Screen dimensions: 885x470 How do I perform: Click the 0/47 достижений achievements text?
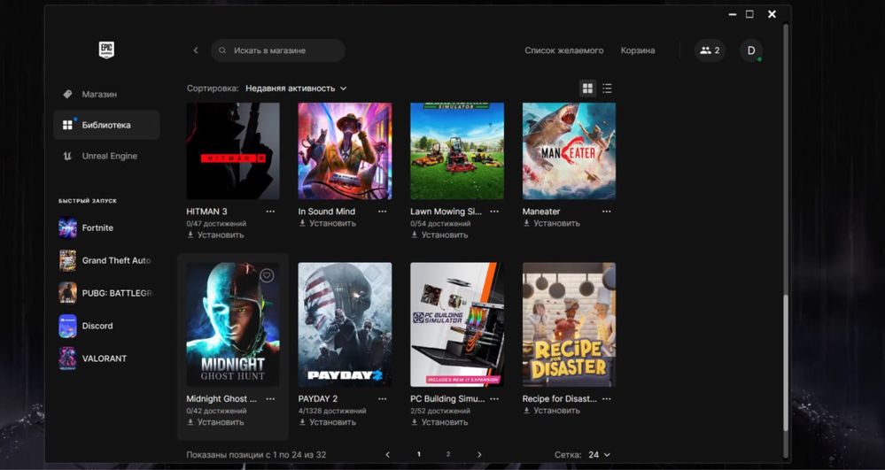216,223
